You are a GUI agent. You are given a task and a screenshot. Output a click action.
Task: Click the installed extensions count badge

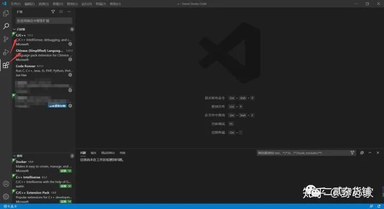tap(72, 29)
